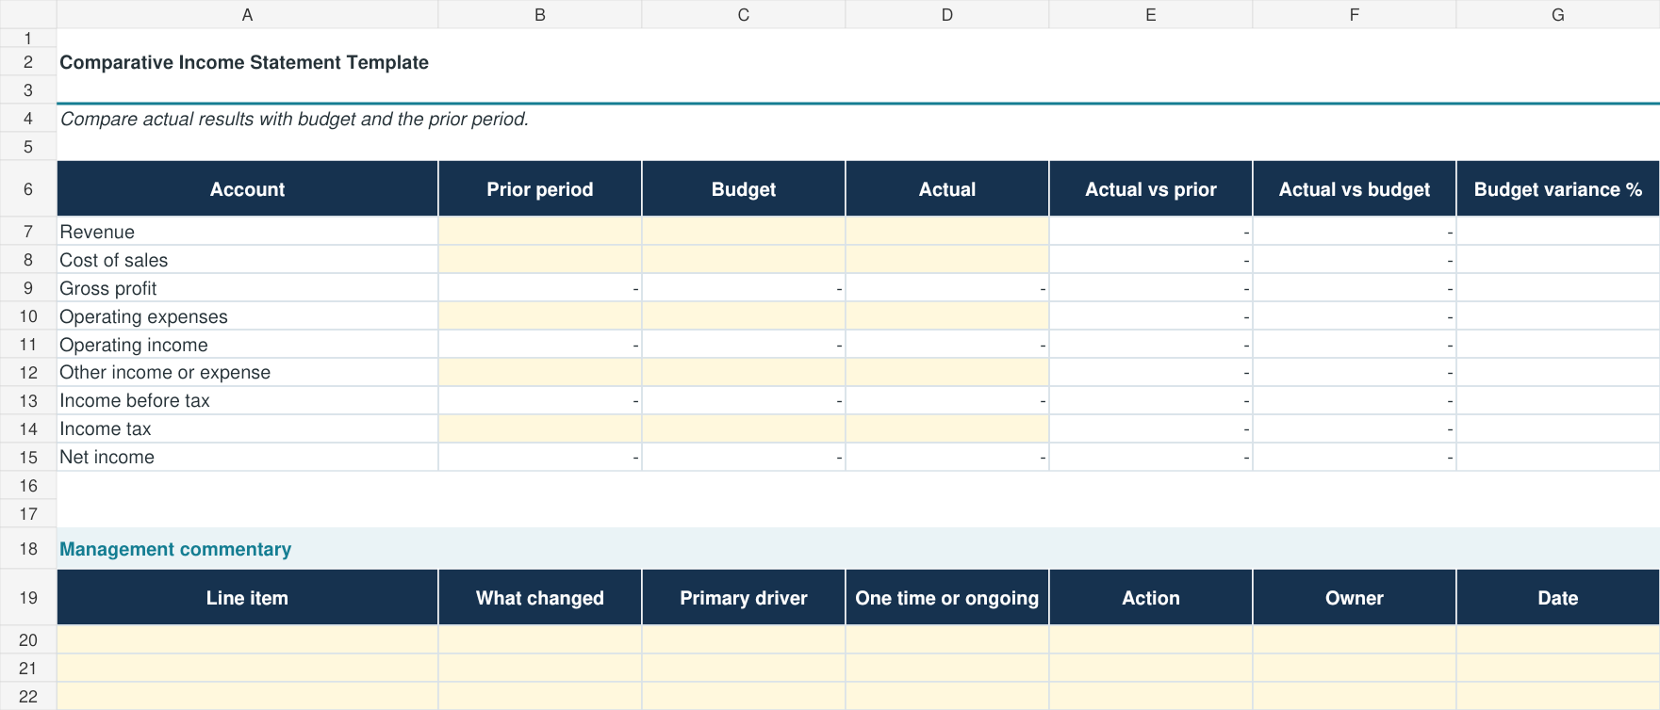Click the Action header cell
The height and width of the screenshot is (710, 1660).
[x=1151, y=598]
